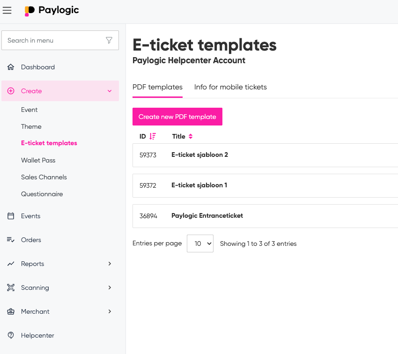Expand the Reports submenu
398x354 pixels.
coord(110,264)
